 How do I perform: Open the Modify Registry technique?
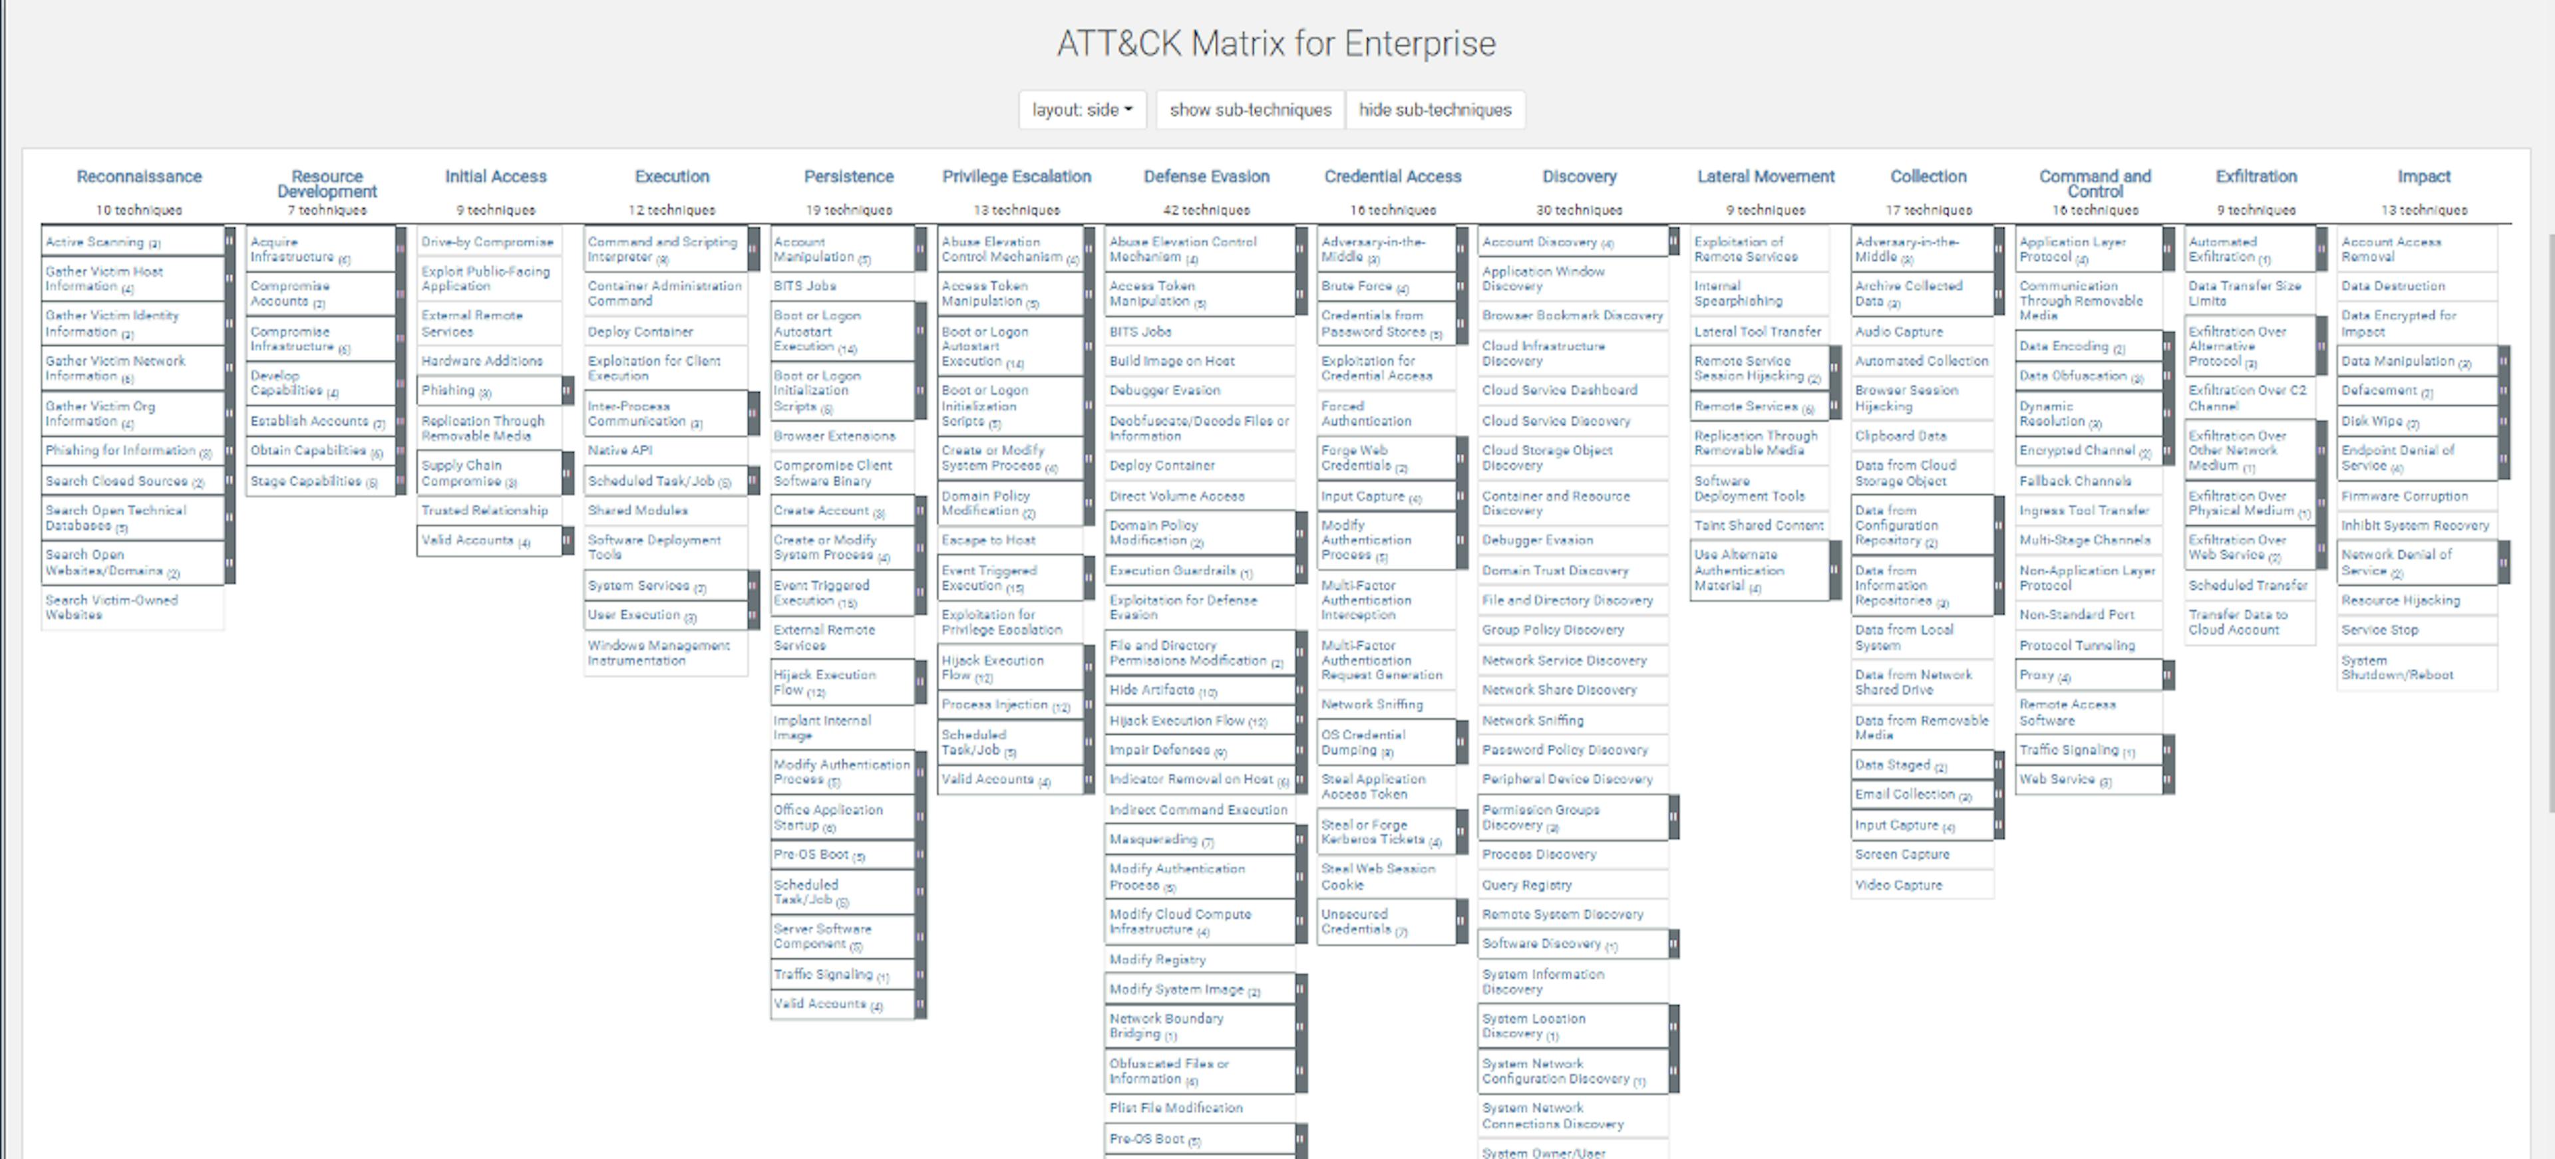tap(1158, 960)
